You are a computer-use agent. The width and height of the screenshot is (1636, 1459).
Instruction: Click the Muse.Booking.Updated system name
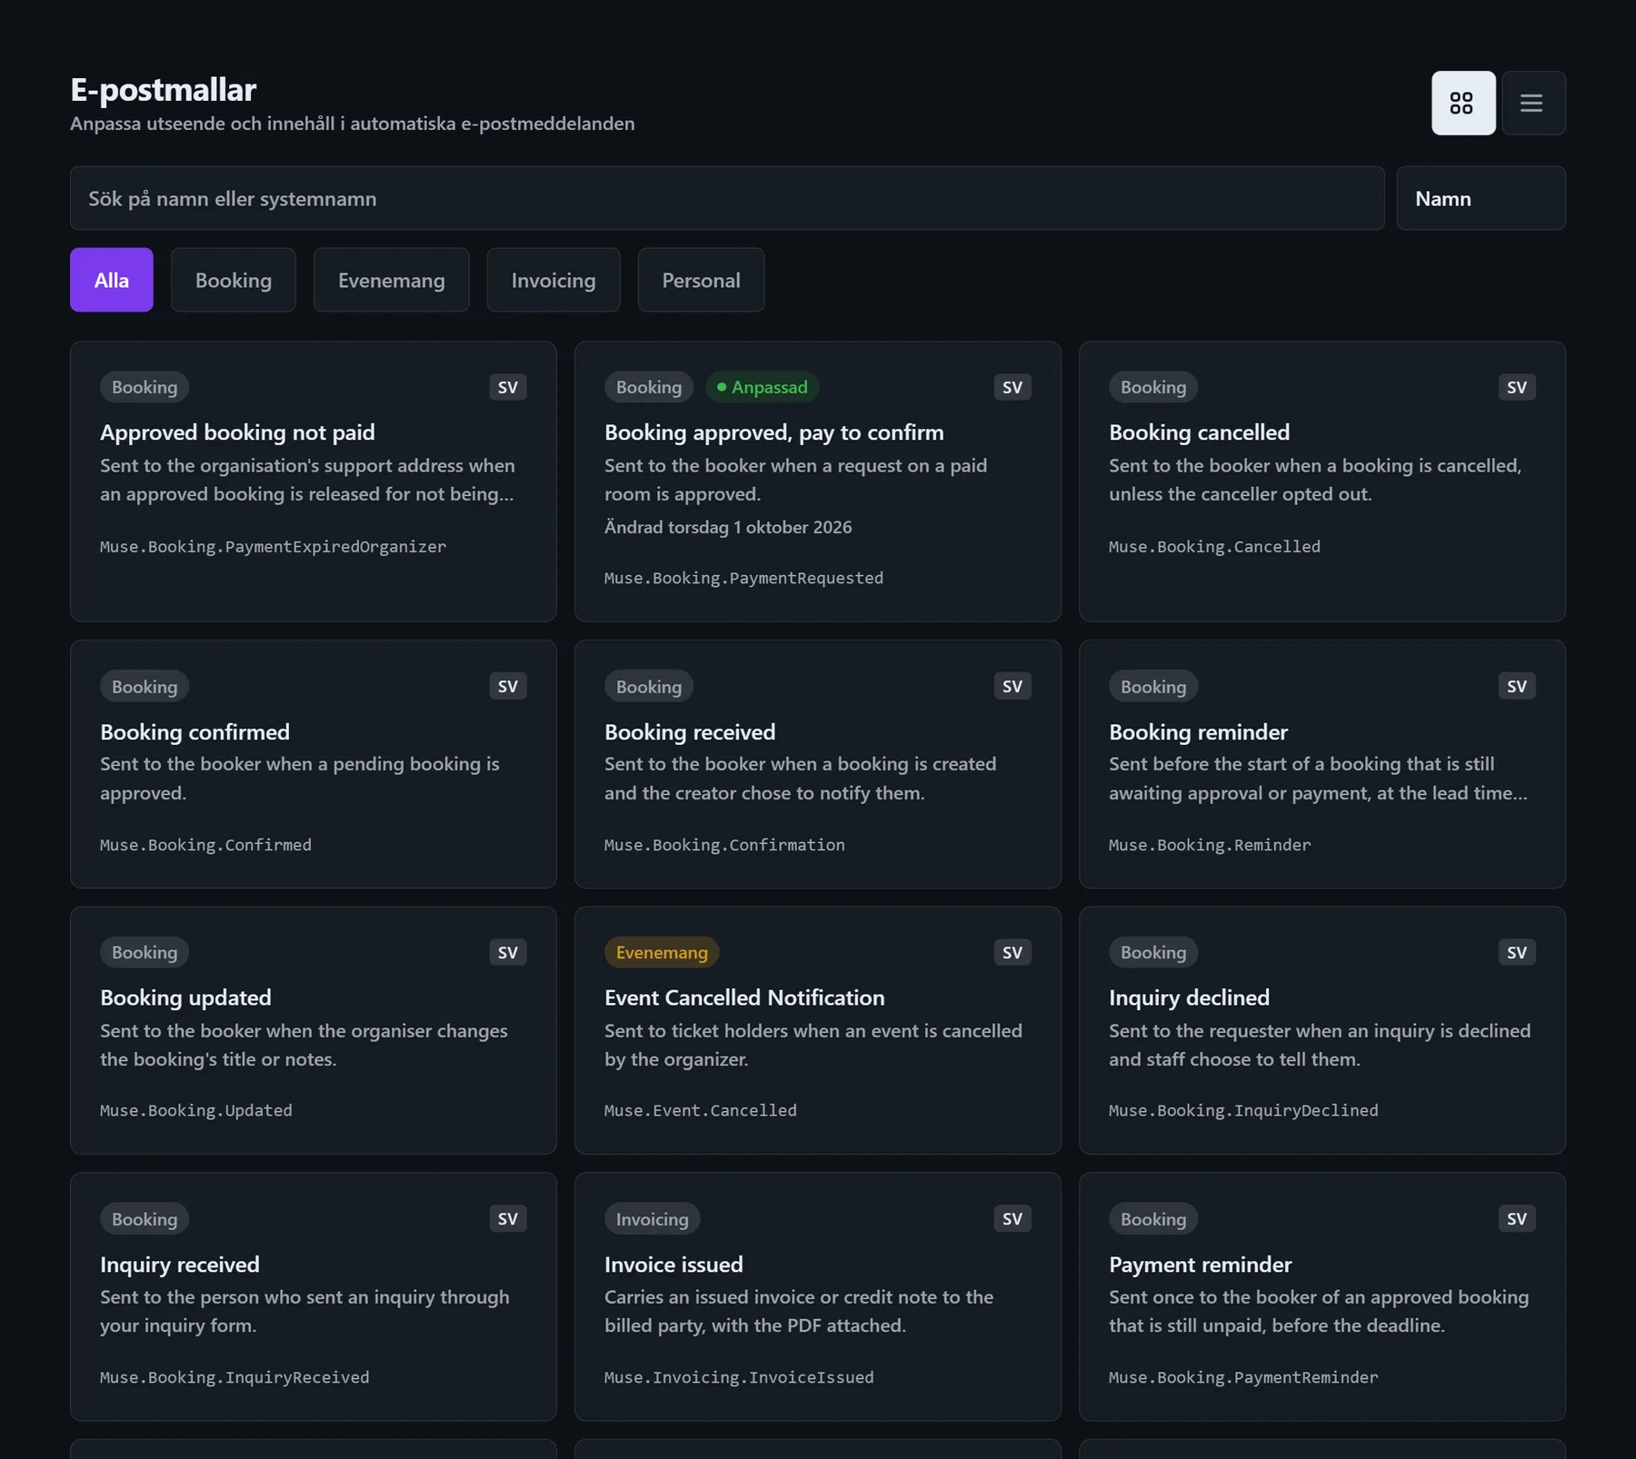click(196, 1111)
